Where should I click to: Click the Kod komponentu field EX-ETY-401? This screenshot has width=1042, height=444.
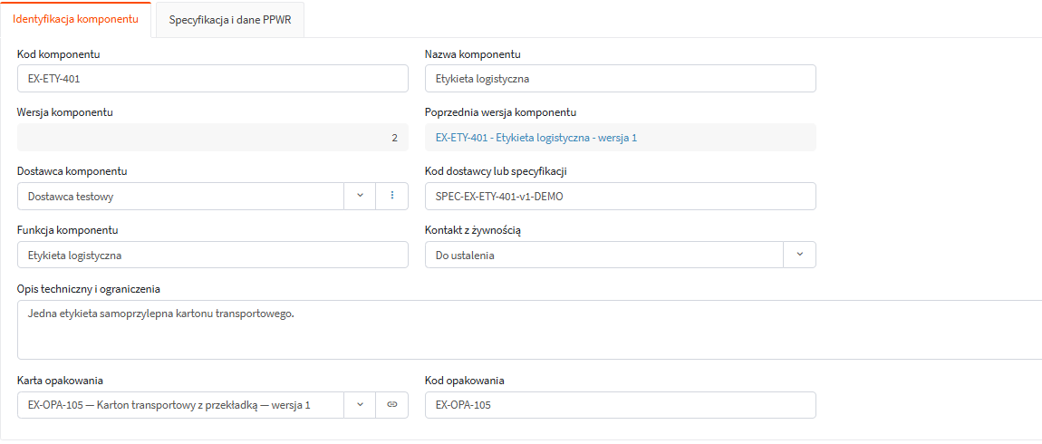pos(213,79)
